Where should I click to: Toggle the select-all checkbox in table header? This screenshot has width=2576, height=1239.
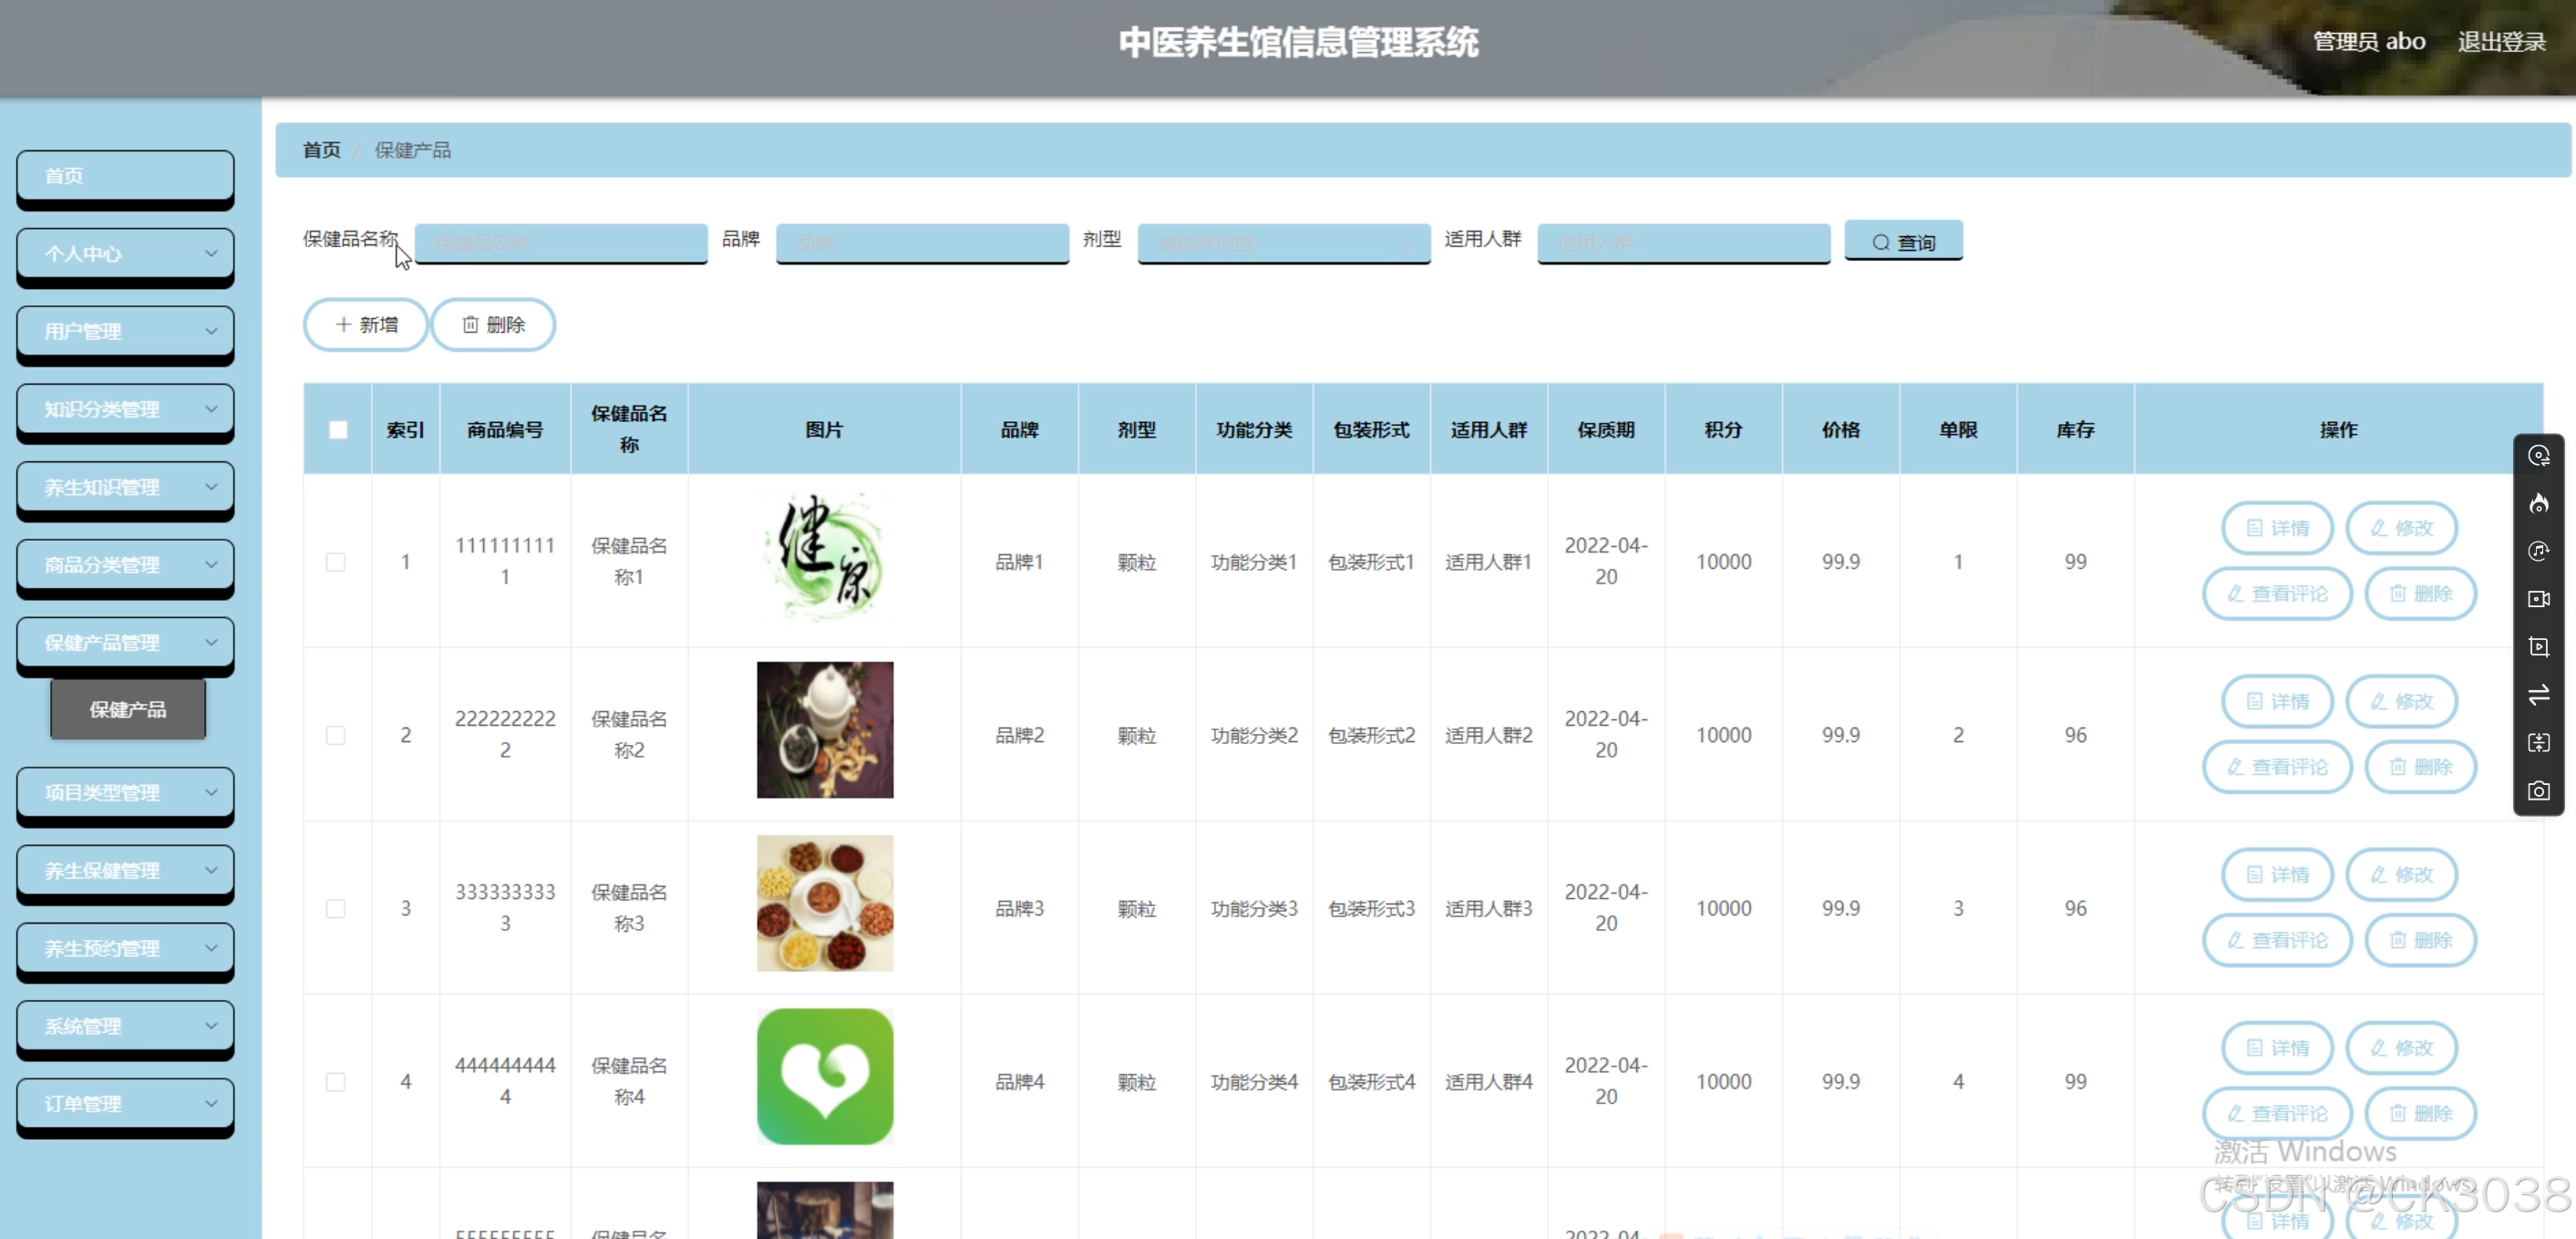click(x=338, y=430)
